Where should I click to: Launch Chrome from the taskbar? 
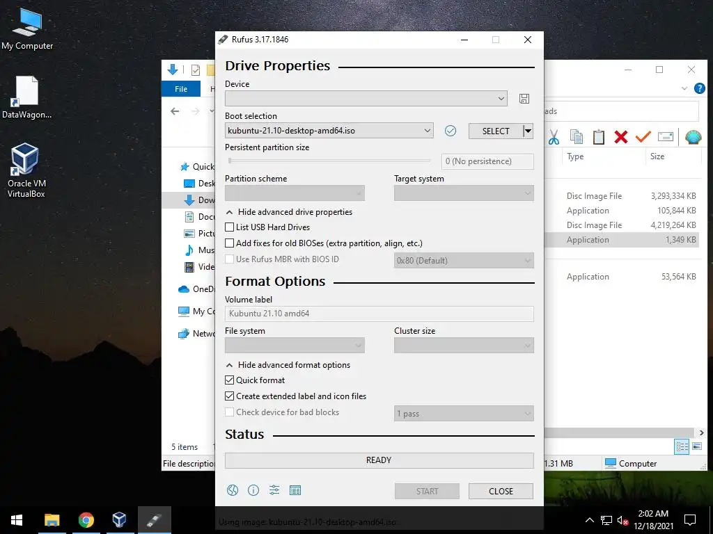86,520
